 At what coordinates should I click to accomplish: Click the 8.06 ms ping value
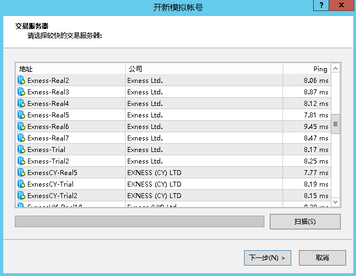click(x=316, y=81)
